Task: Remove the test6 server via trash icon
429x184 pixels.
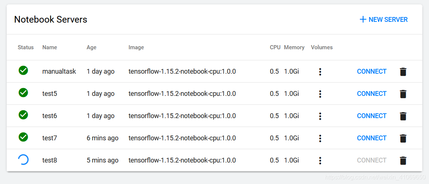Action: tap(403, 116)
